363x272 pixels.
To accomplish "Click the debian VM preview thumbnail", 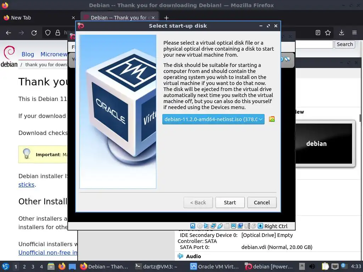I will [324, 143].
